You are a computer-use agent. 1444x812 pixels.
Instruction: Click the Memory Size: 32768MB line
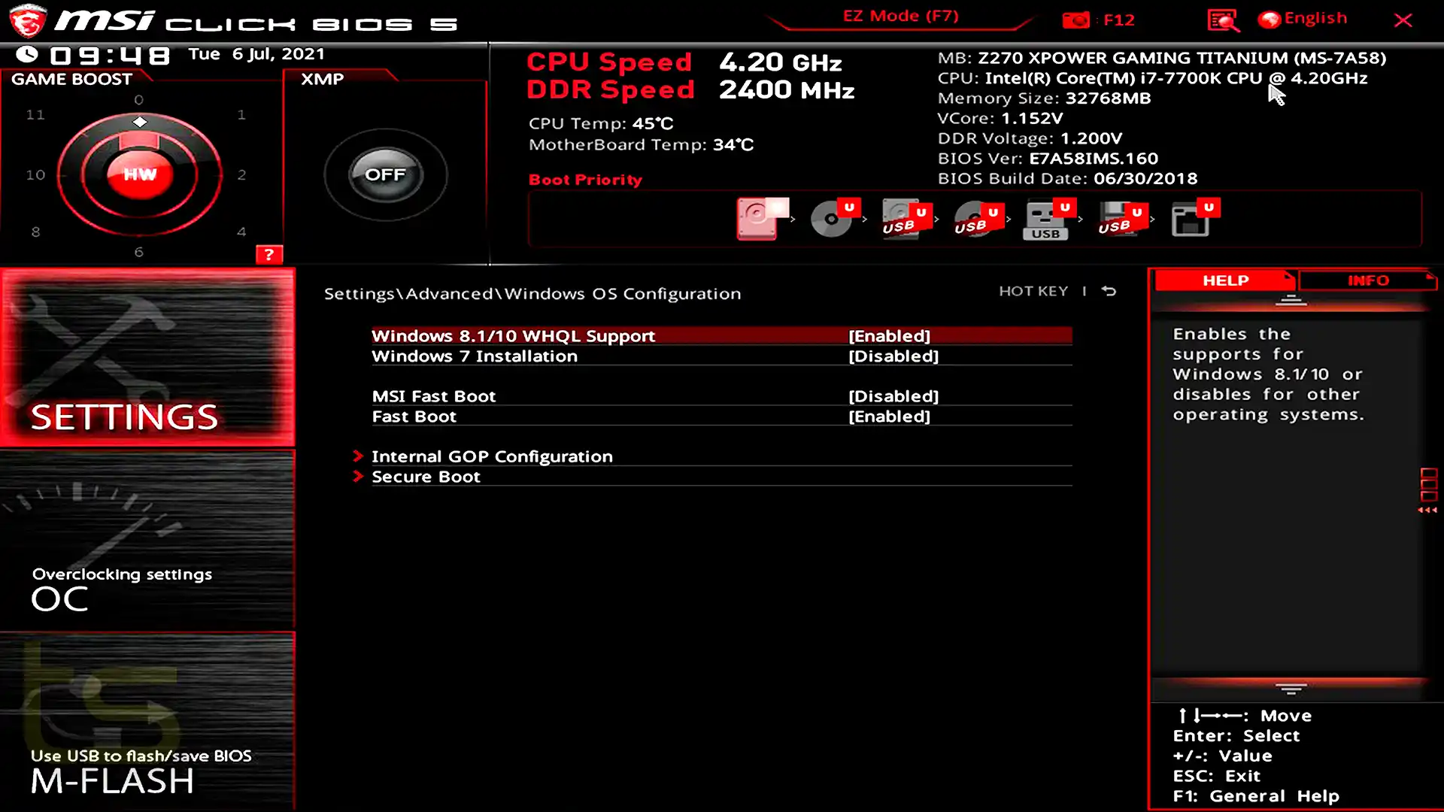pos(1044,98)
